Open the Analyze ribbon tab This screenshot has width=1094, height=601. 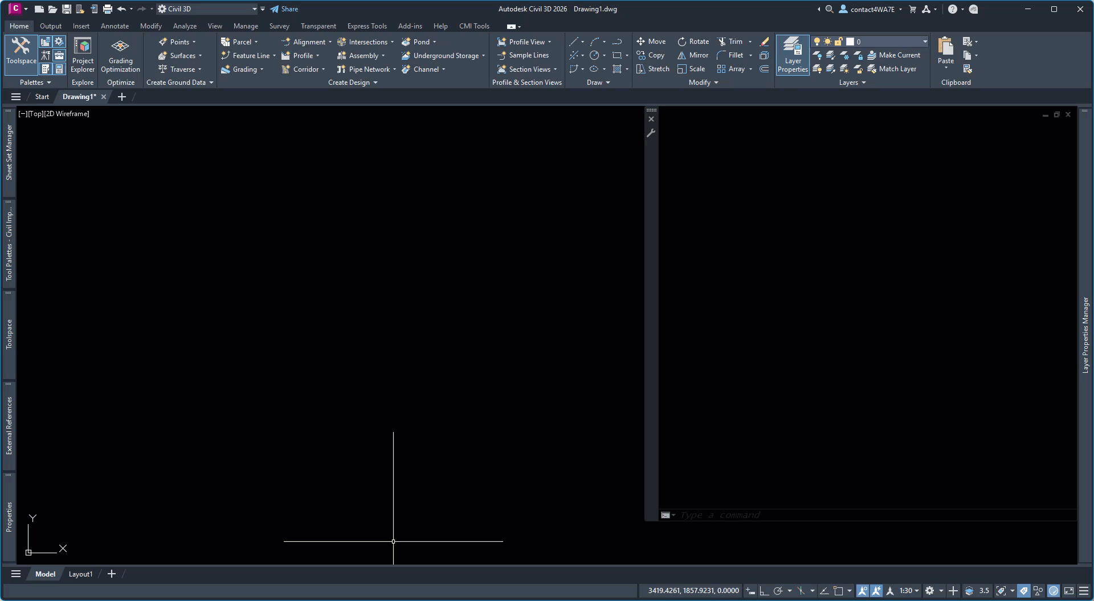tap(185, 26)
